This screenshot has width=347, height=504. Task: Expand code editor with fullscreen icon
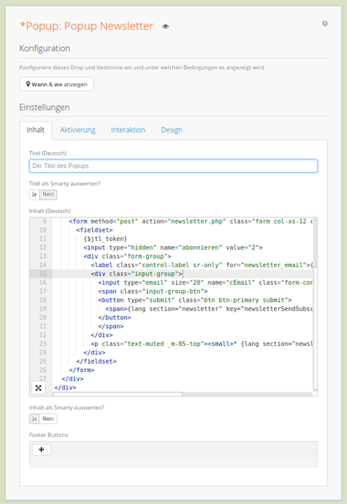pos(39,388)
